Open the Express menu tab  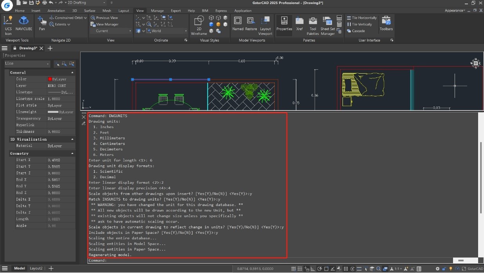pyautogui.click(x=221, y=11)
